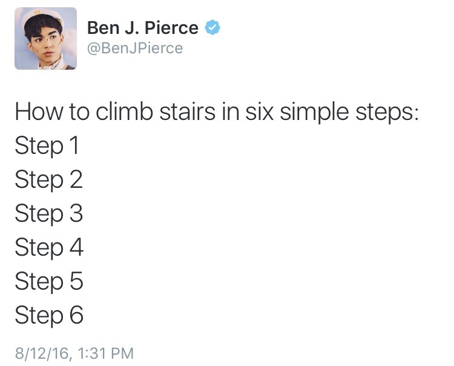454x366 pixels.
Task: Click Ben J. Pierce's profile photo
Action: pos(45,38)
